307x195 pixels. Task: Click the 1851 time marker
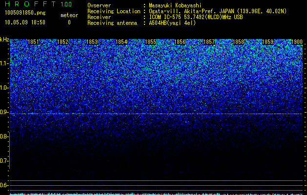(33, 42)
